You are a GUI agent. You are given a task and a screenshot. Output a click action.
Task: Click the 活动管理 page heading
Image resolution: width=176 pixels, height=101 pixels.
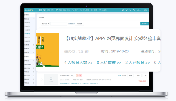click(42, 17)
